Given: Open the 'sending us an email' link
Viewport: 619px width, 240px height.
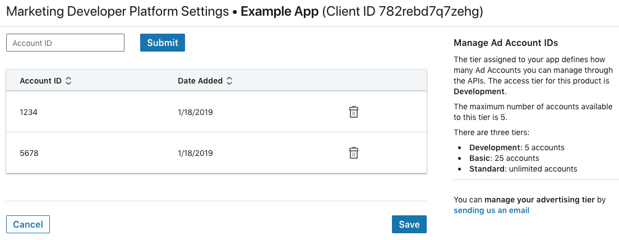Looking at the screenshot, I should pyautogui.click(x=491, y=210).
